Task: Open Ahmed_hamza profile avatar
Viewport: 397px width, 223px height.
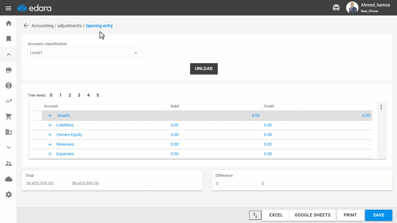Action: (x=352, y=8)
